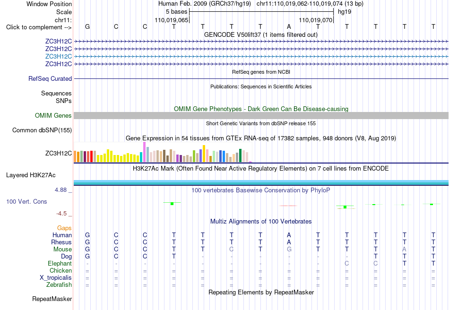Click the H3K27Ac Mark ENCODE title
Viewport: 449px width, 310px height.
(x=261, y=168)
